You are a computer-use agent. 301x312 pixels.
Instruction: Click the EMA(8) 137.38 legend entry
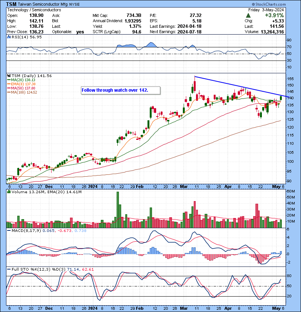pyautogui.click(x=21, y=84)
